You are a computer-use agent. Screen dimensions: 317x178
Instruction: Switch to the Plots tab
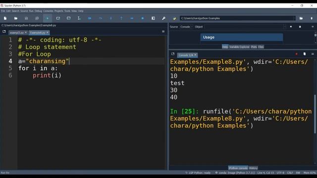[254, 47]
